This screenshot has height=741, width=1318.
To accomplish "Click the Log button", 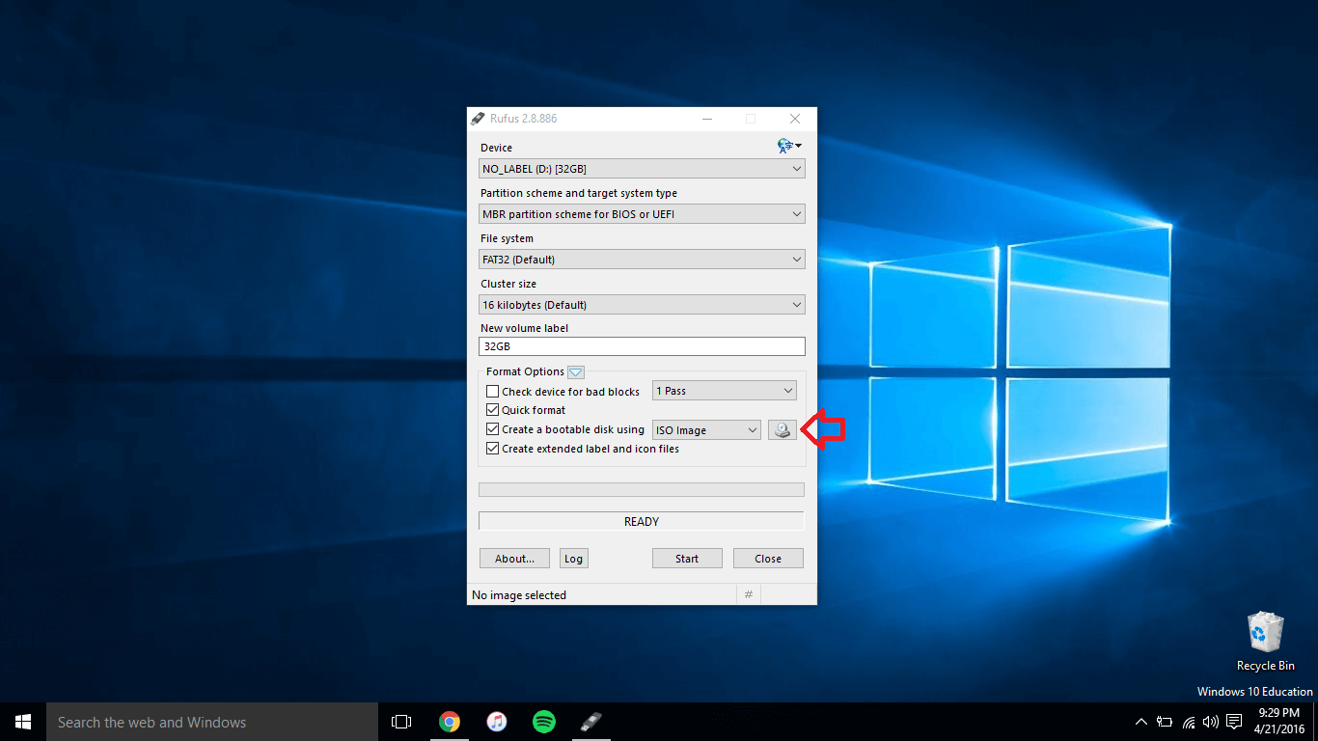I will coord(573,559).
